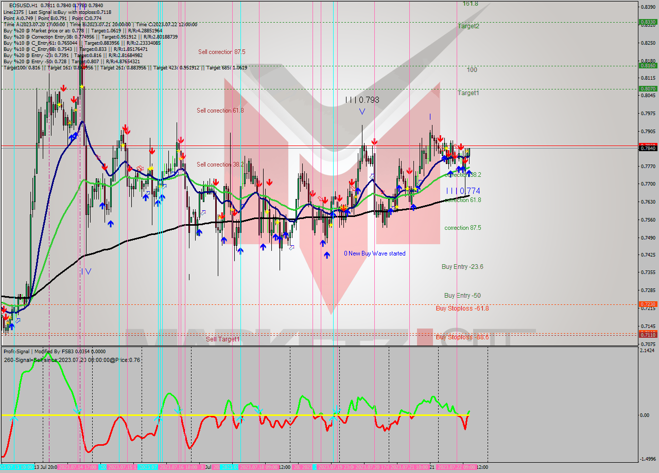Click the current price tag 0.7840
Screen dimensions: 659x473
648,148
